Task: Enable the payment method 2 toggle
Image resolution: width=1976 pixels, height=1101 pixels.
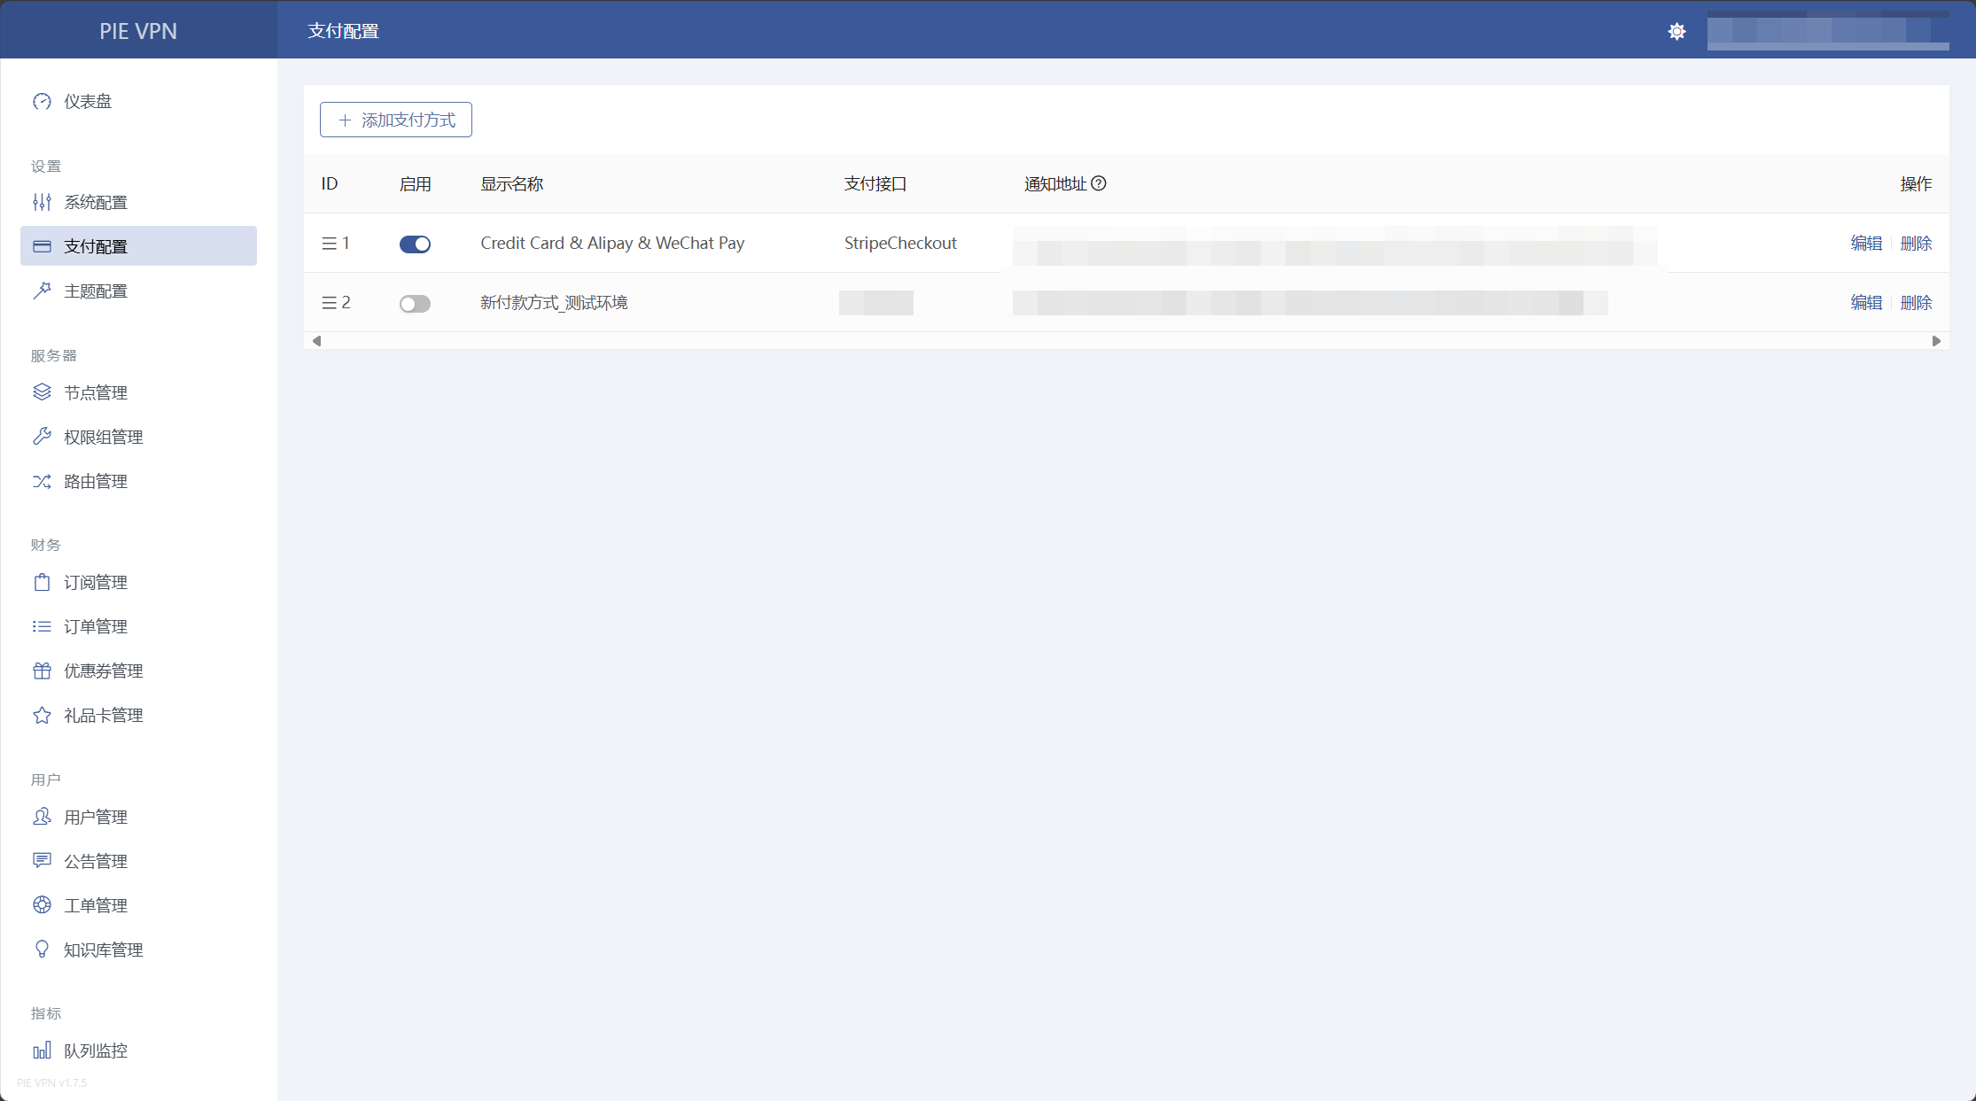Action: pos(415,304)
